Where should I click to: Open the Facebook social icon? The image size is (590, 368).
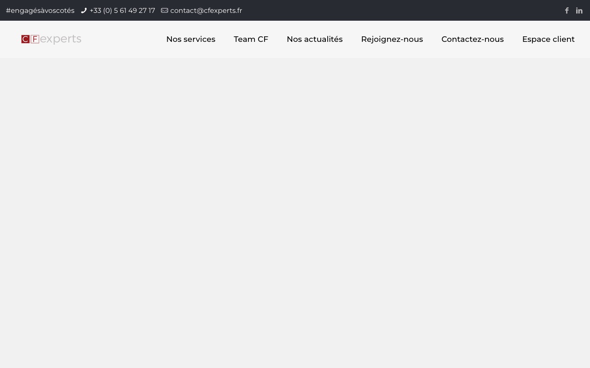pos(567,11)
